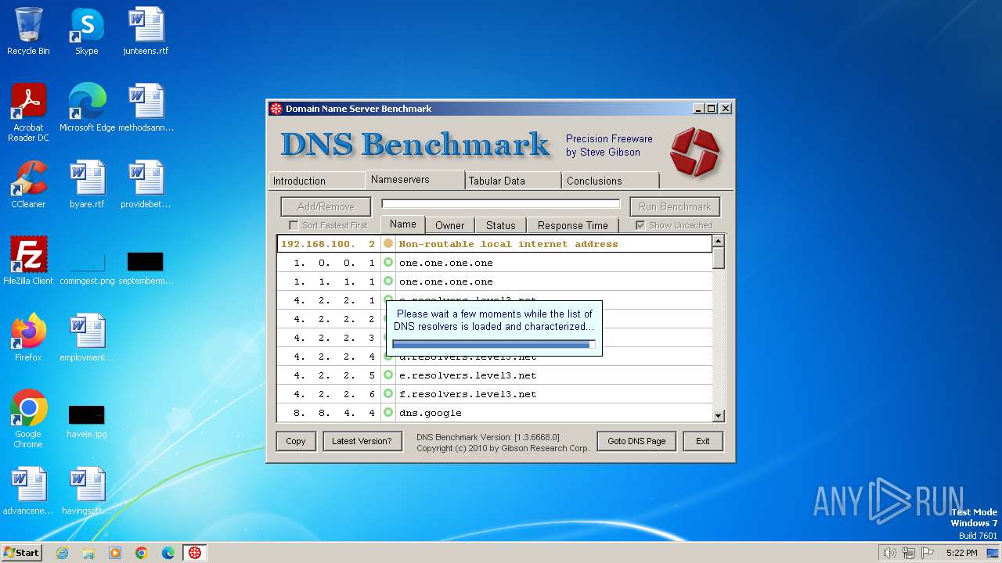Click the Goto DNS Page button
Viewport: 1002px width, 563px height.
point(636,441)
